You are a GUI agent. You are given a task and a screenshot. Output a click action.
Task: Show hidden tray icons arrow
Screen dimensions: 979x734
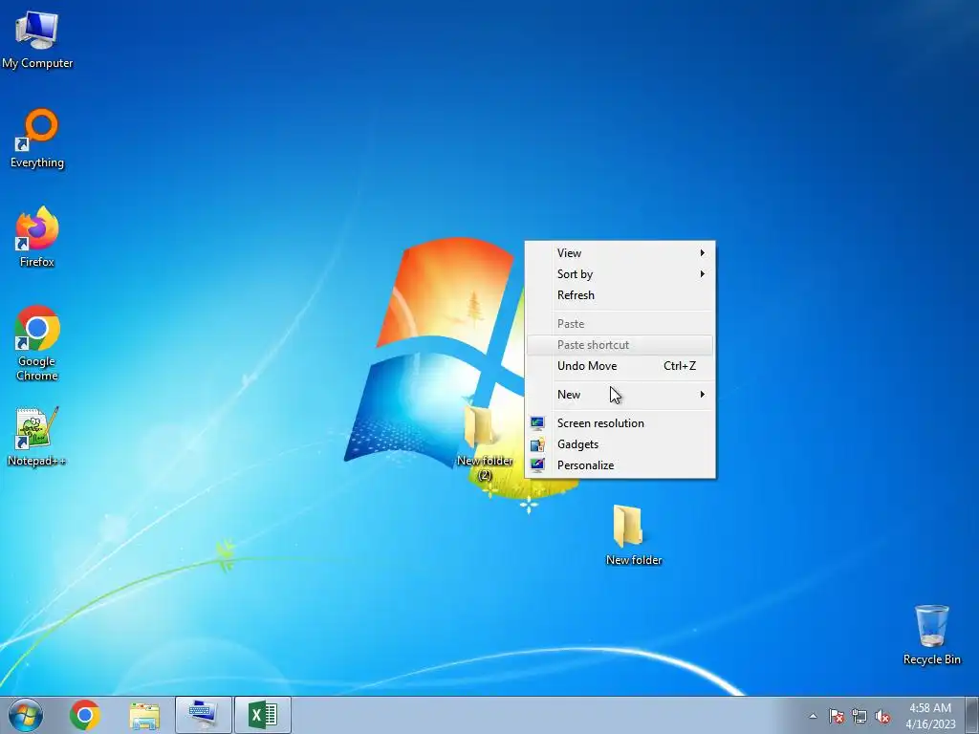pos(813,716)
